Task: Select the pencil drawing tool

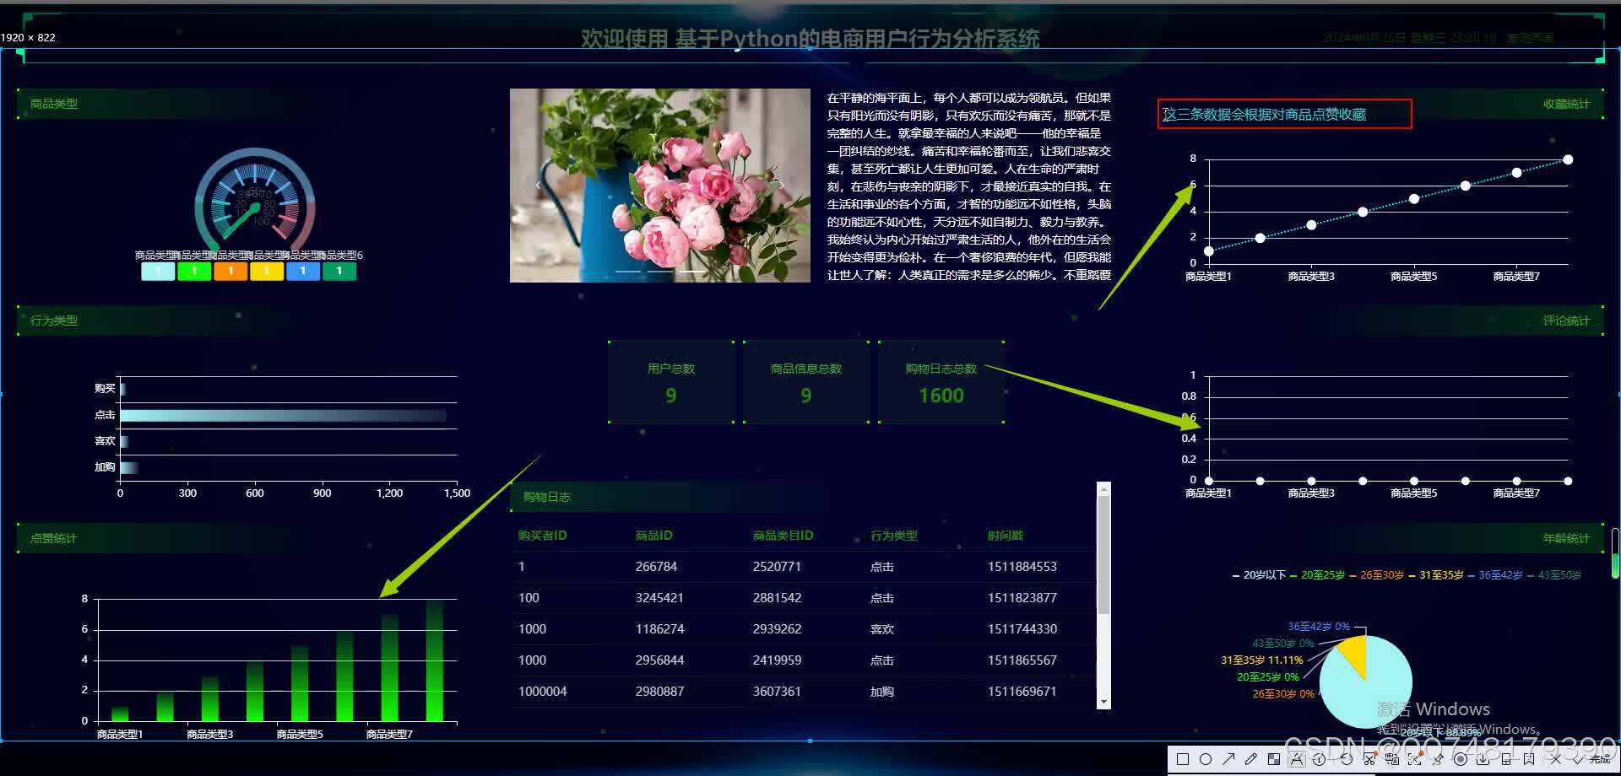Action: click(x=1251, y=759)
